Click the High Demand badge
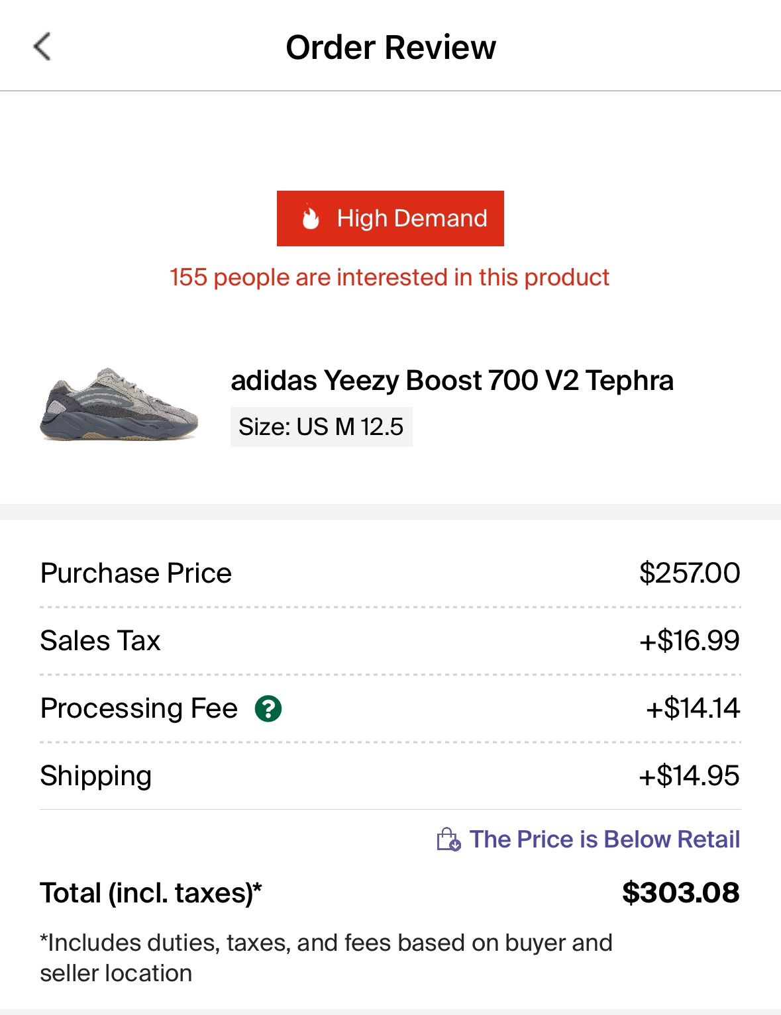The height and width of the screenshot is (1015, 781). (390, 218)
